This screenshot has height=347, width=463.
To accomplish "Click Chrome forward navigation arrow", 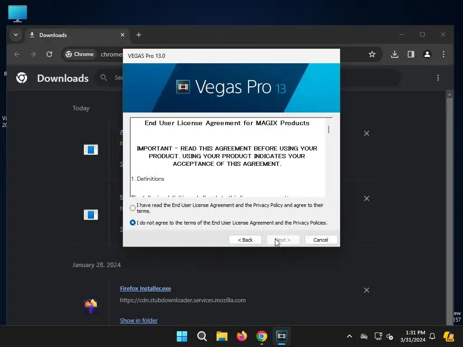I will point(33,54).
